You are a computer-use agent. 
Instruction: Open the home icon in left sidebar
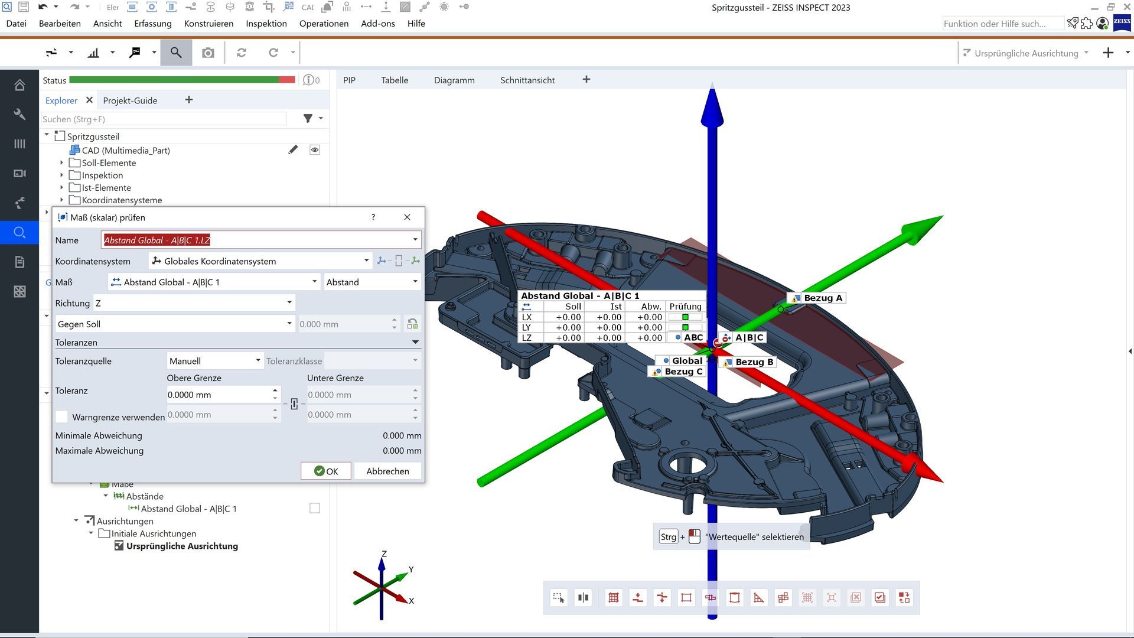(19, 85)
